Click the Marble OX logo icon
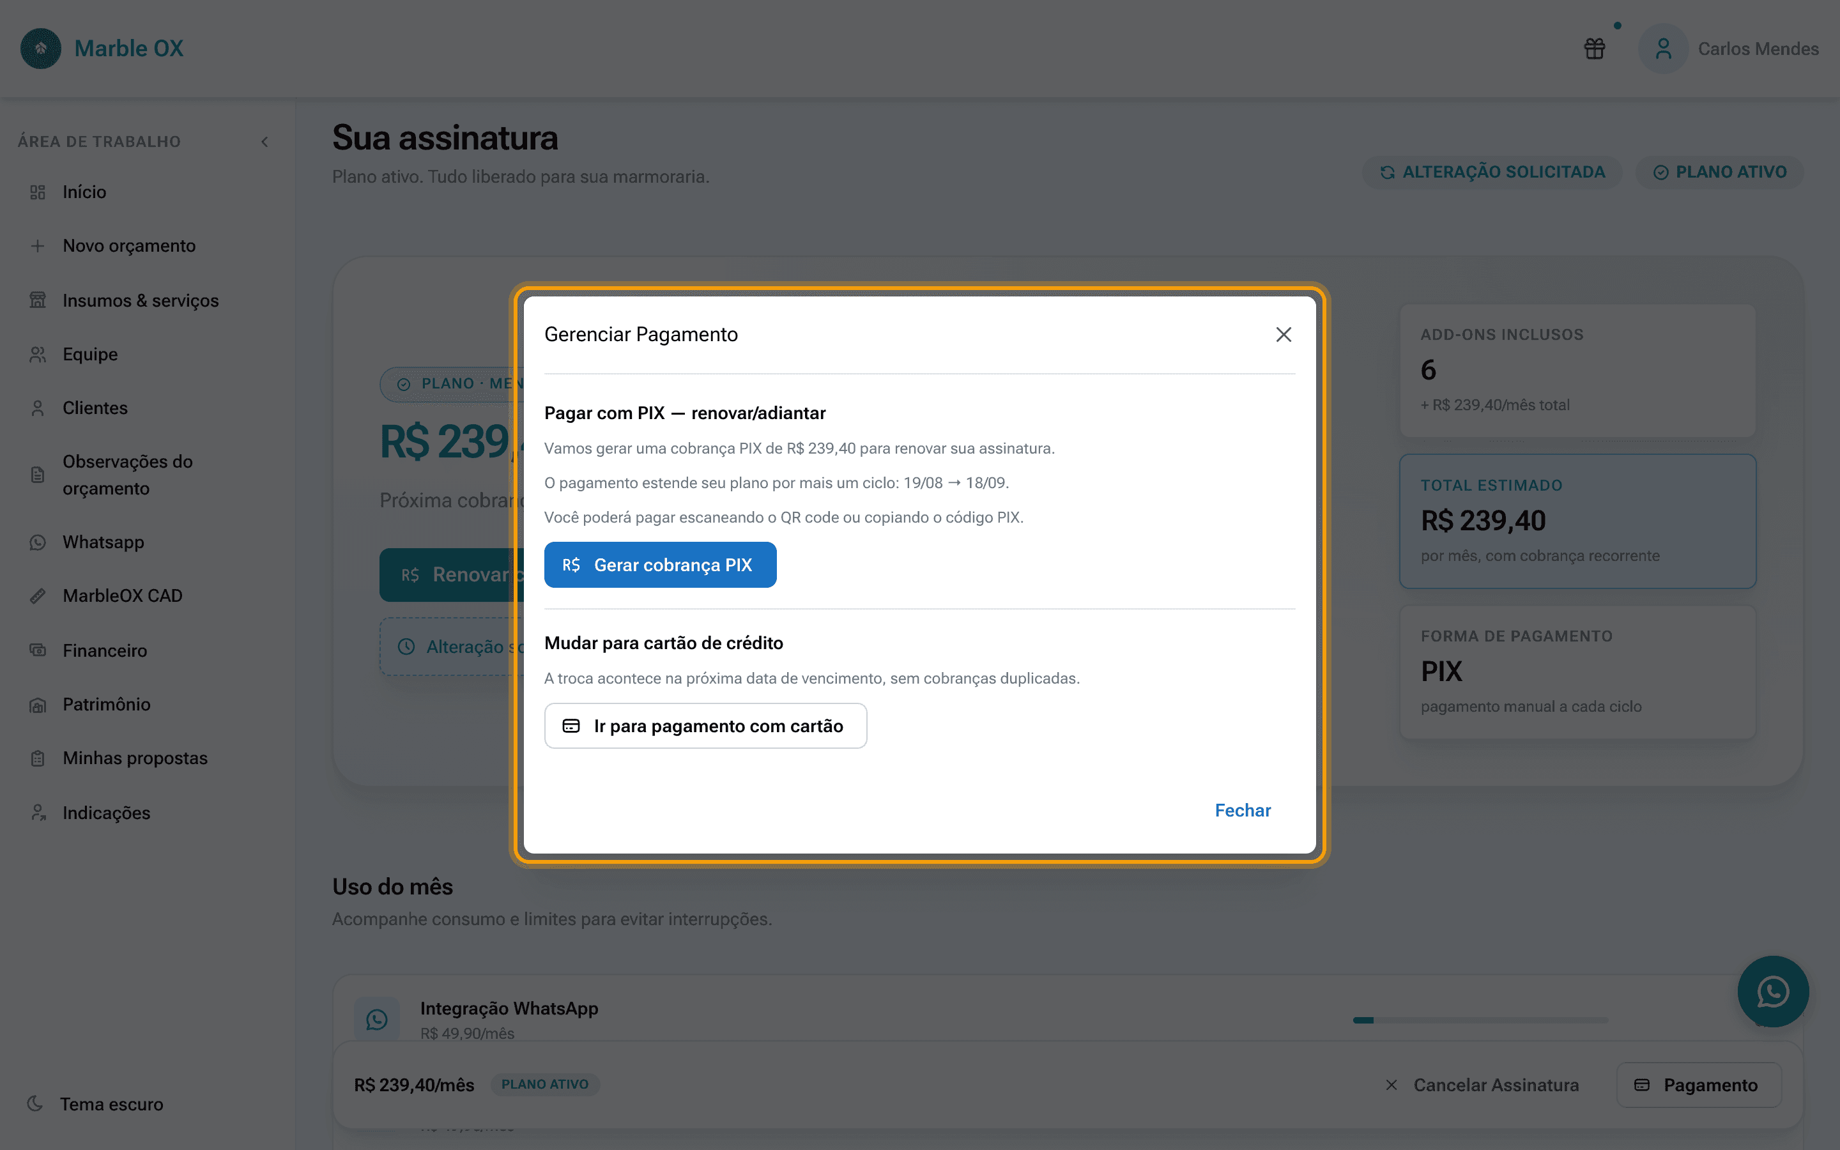The height and width of the screenshot is (1150, 1840). [x=41, y=49]
